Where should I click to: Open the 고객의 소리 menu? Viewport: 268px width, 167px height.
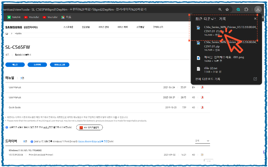click(x=158, y=27)
